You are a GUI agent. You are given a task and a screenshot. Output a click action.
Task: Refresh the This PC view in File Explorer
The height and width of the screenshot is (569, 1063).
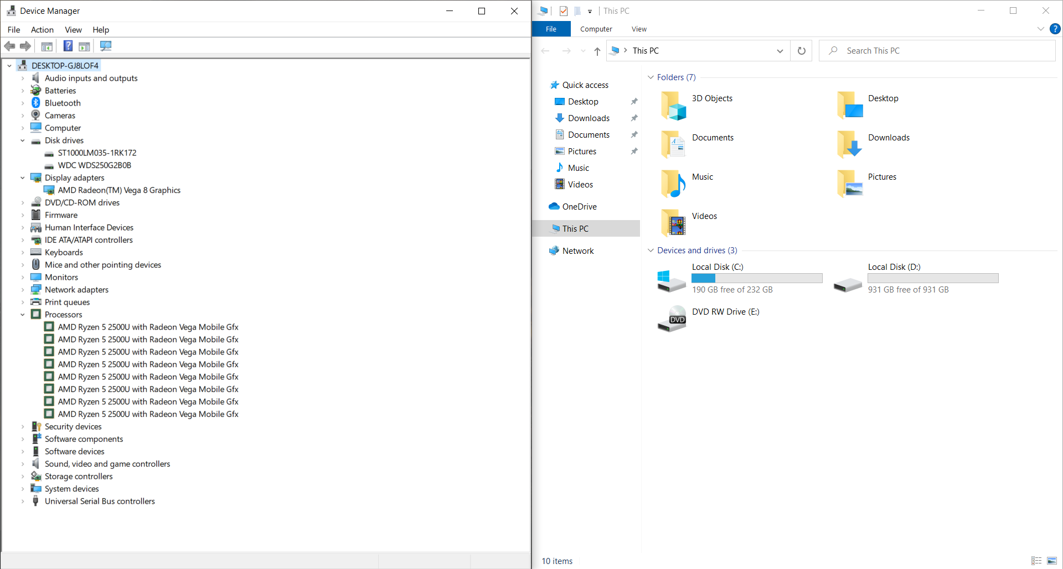click(x=801, y=51)
